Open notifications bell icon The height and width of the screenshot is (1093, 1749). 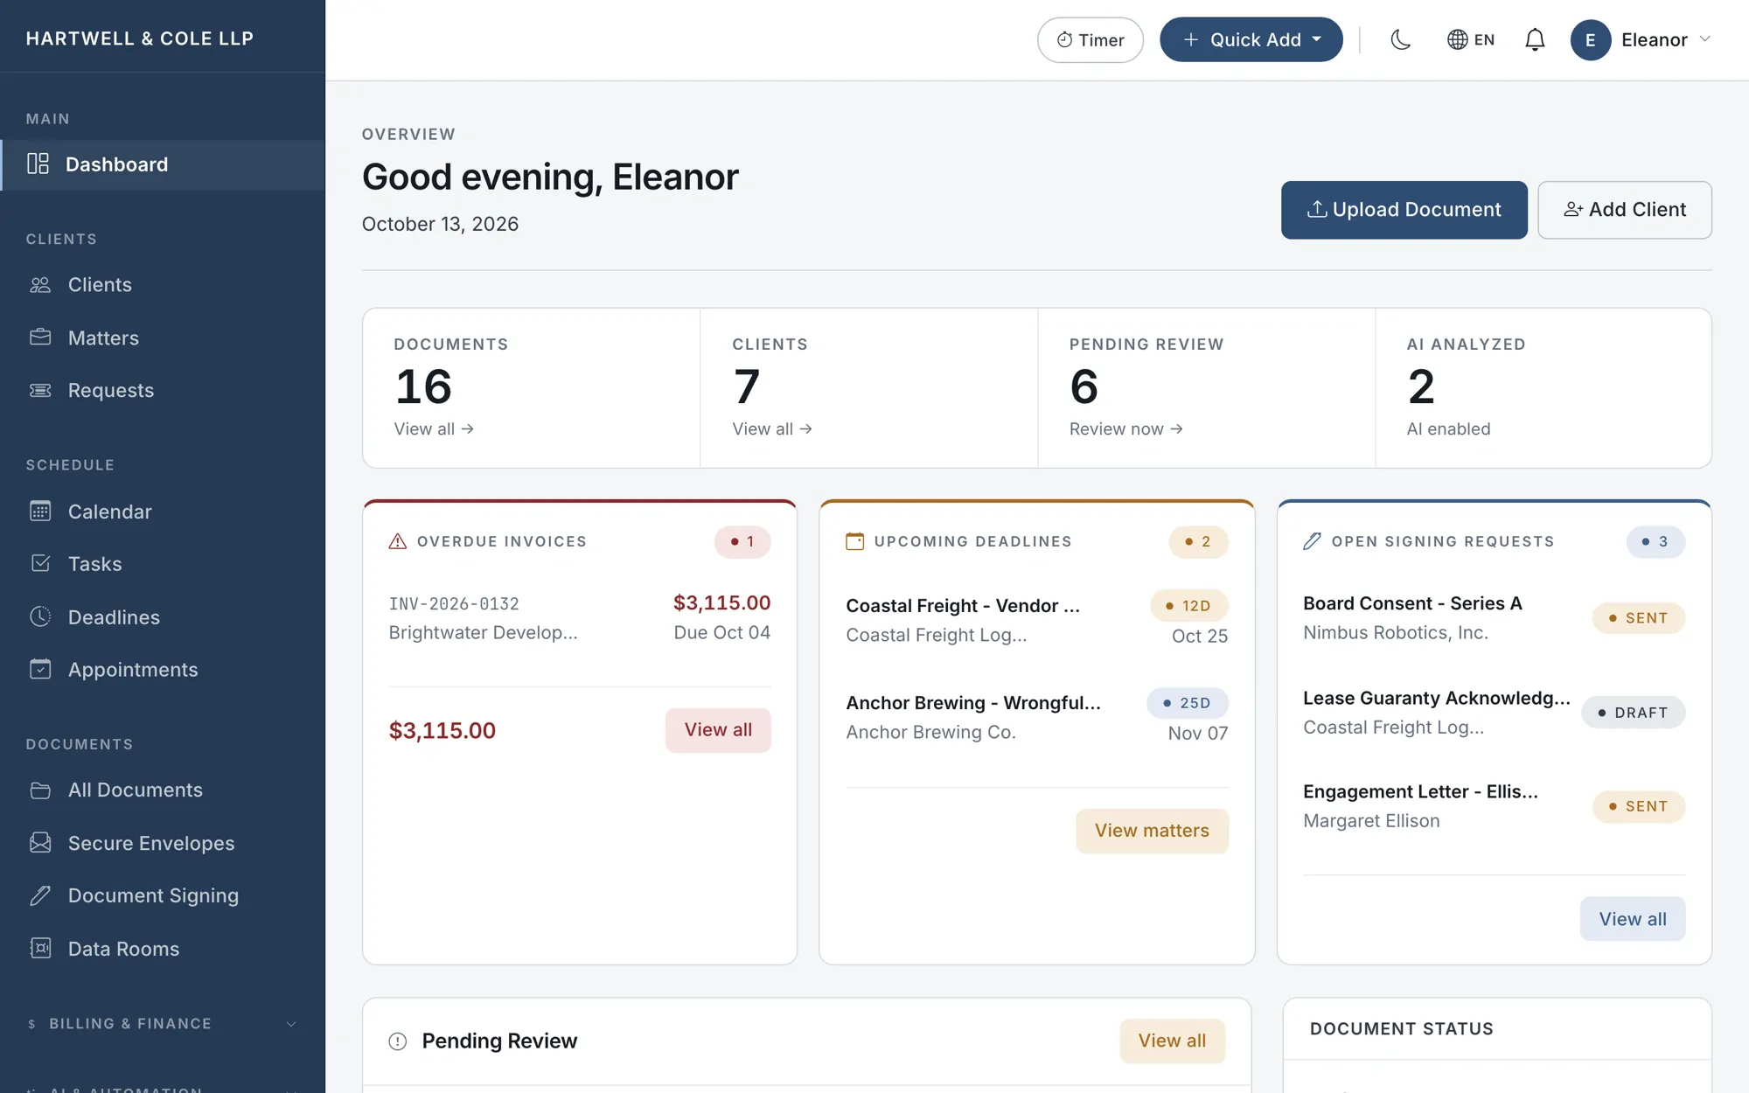pyautogui.click(x=1535, y=39)
